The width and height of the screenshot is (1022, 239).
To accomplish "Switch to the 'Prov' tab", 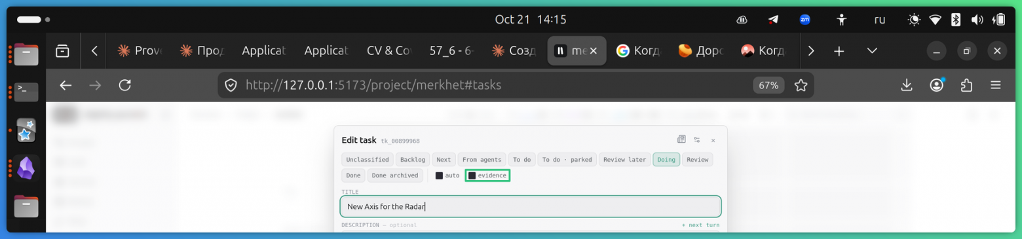I will (x=139, y=50).
